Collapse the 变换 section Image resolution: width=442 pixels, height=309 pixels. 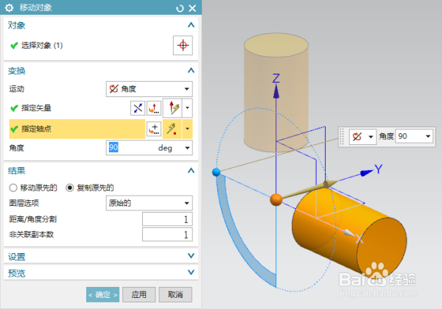pyautogui.click(x=191, y=70)
